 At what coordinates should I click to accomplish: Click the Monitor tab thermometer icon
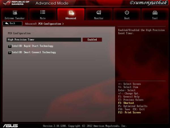click(99, 13)
